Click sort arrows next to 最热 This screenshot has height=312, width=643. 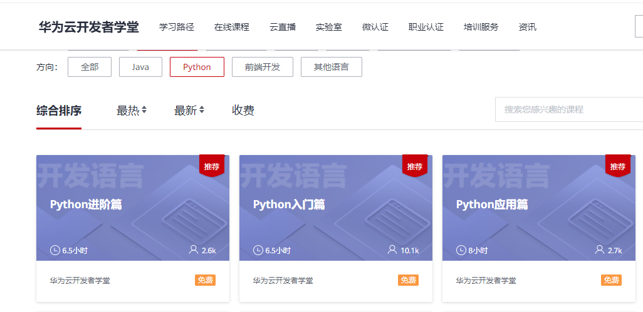click(144, 110)
